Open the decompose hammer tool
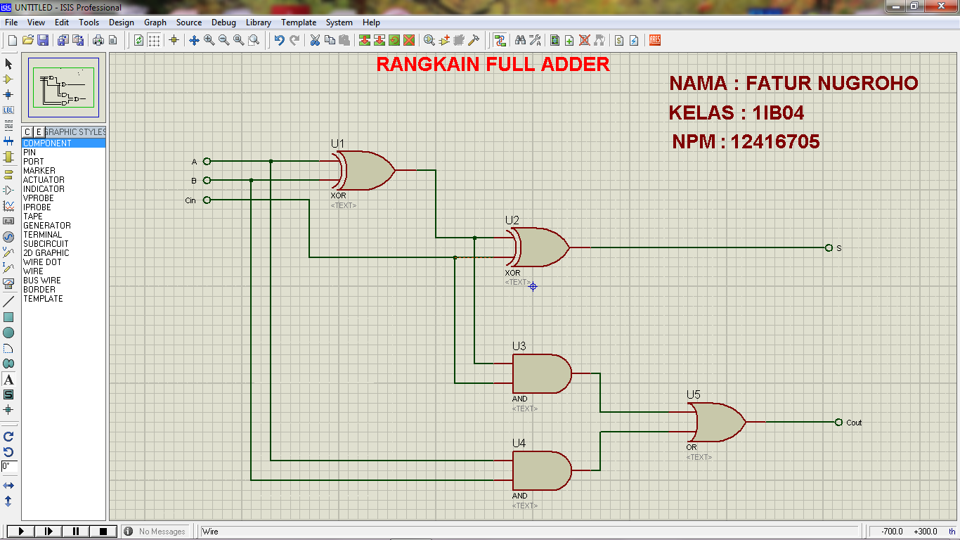The width and height of the screenshot is (960, 540). point(474,40)
